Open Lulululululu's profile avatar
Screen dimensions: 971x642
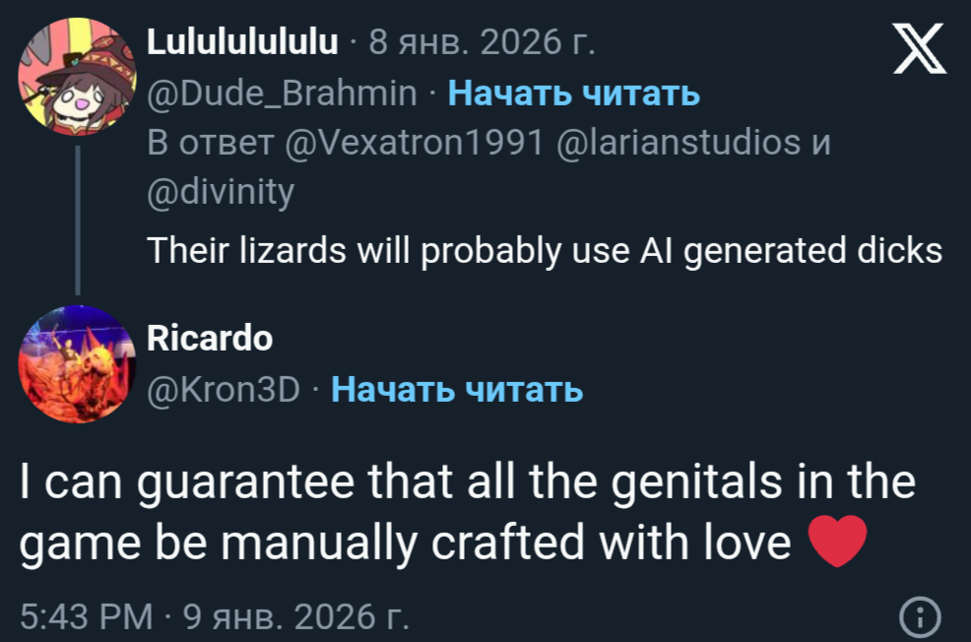(x=77, y=77)
